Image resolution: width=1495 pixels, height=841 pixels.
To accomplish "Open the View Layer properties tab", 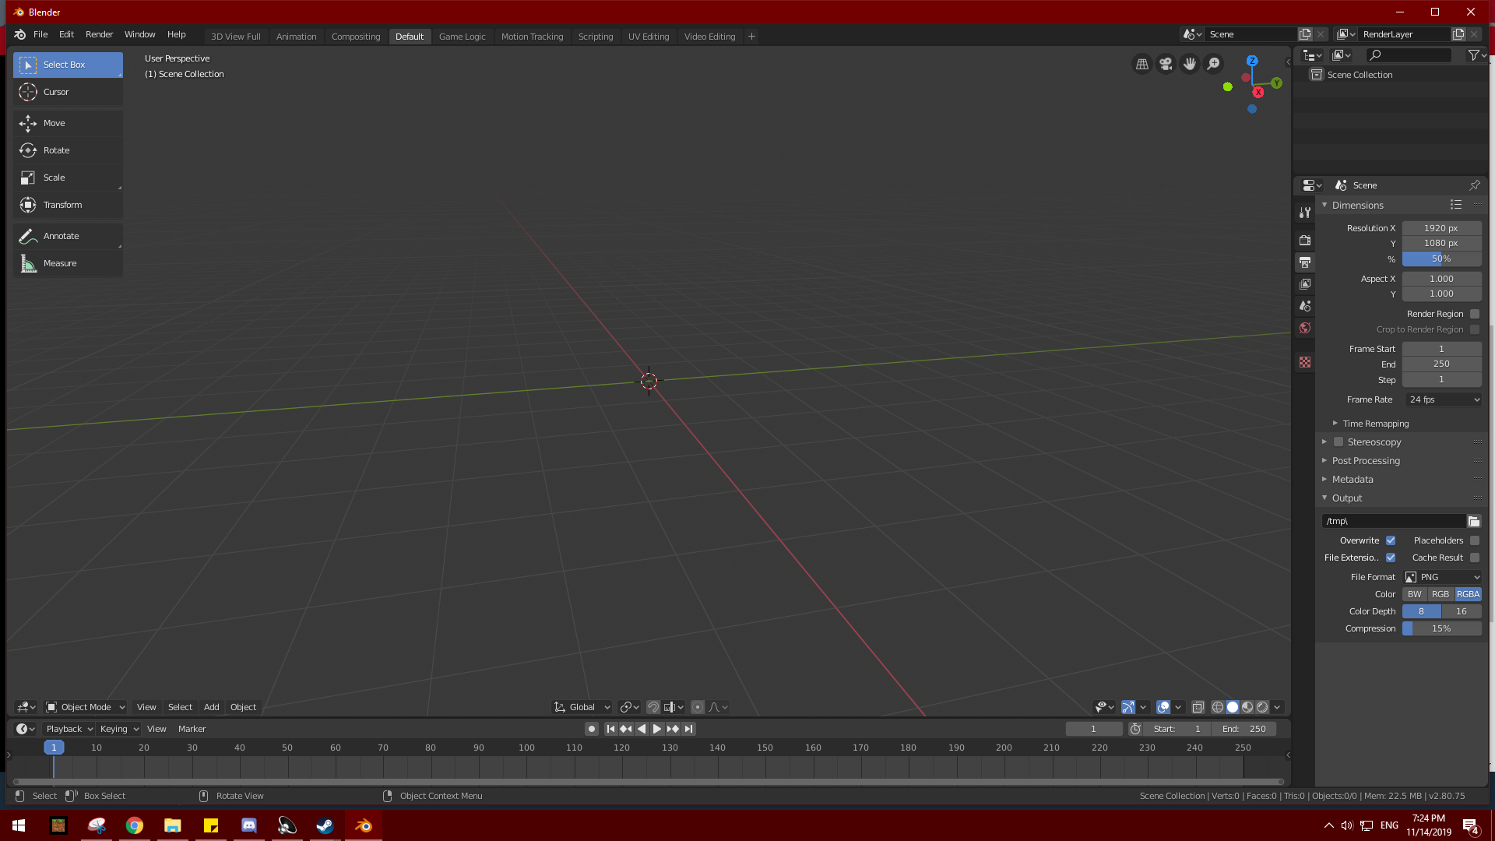I will (1305, 284).
